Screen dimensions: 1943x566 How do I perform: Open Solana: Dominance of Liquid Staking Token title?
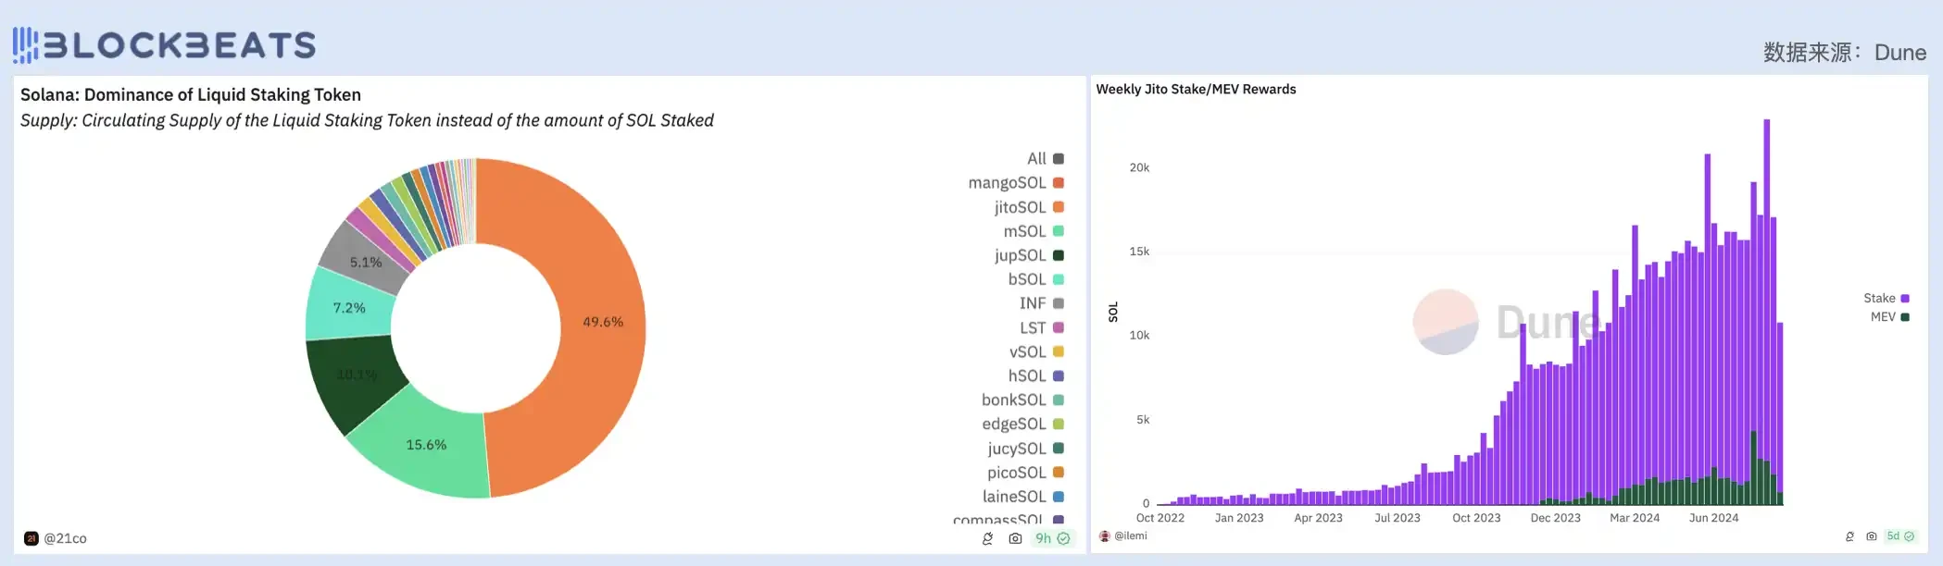pyautogui.click(x=191, y=95)
